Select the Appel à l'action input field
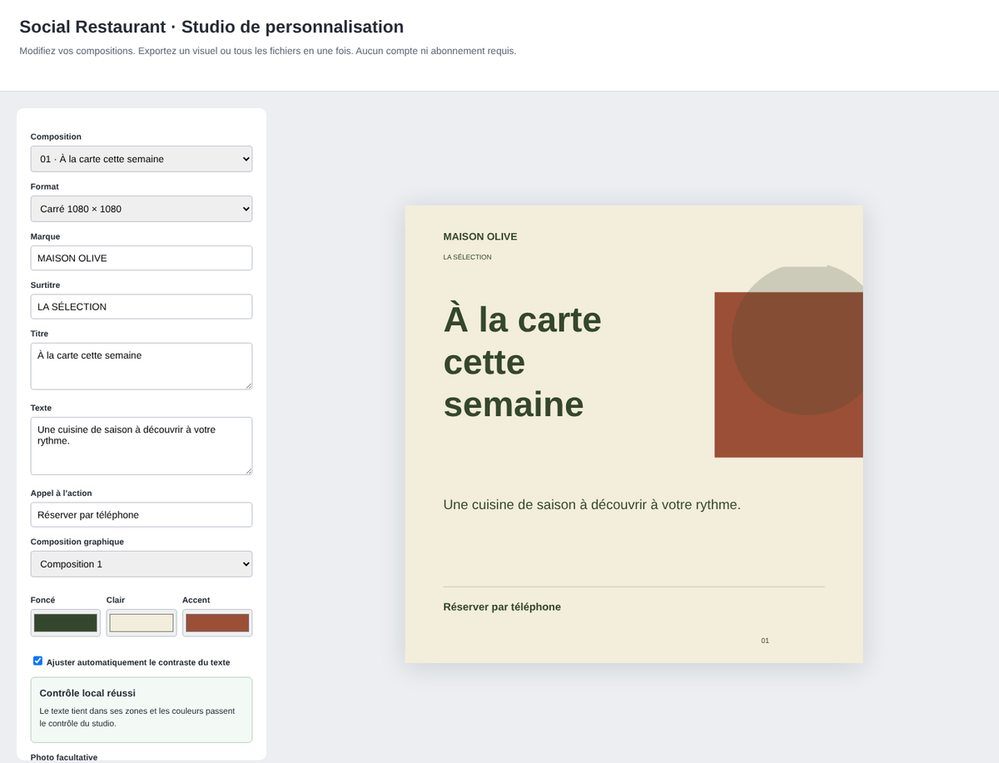Screen dimensions: 999x763 click(x=142, y=514)
